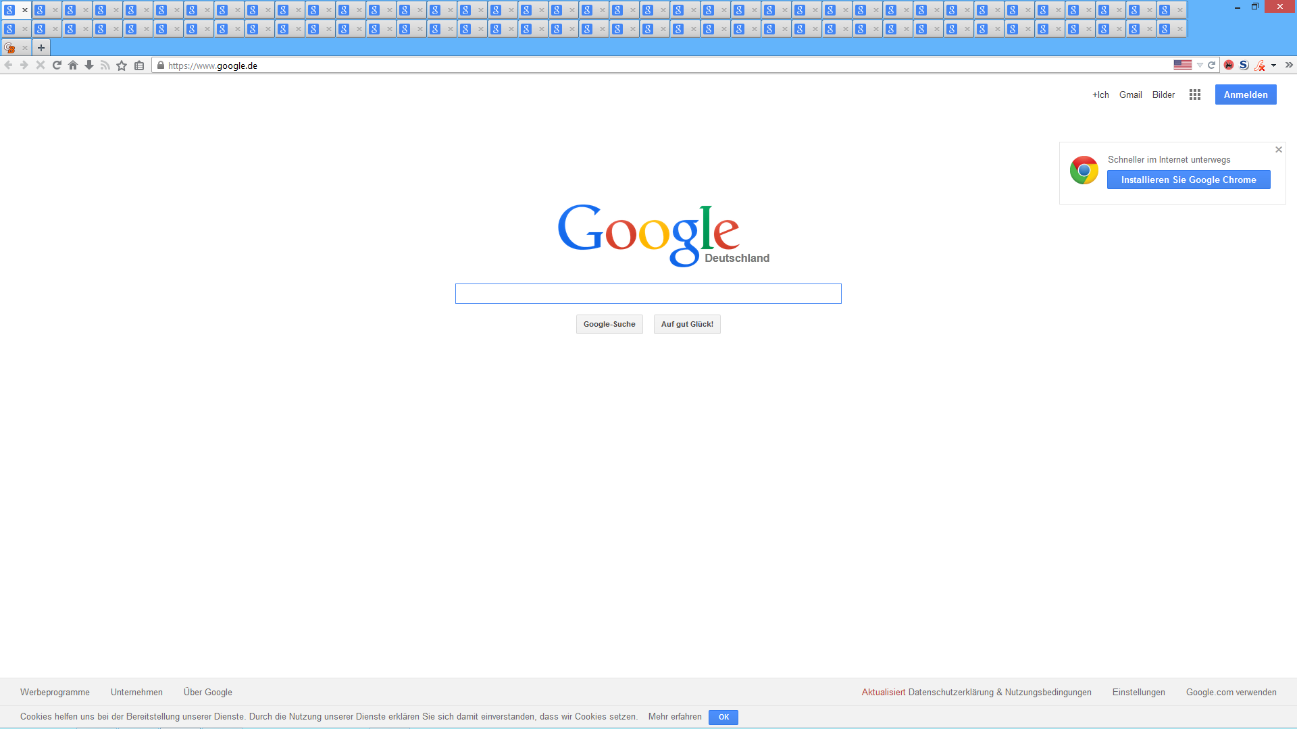
Task: Click the US flag icon in the address bar
Action: [1182, 65]
